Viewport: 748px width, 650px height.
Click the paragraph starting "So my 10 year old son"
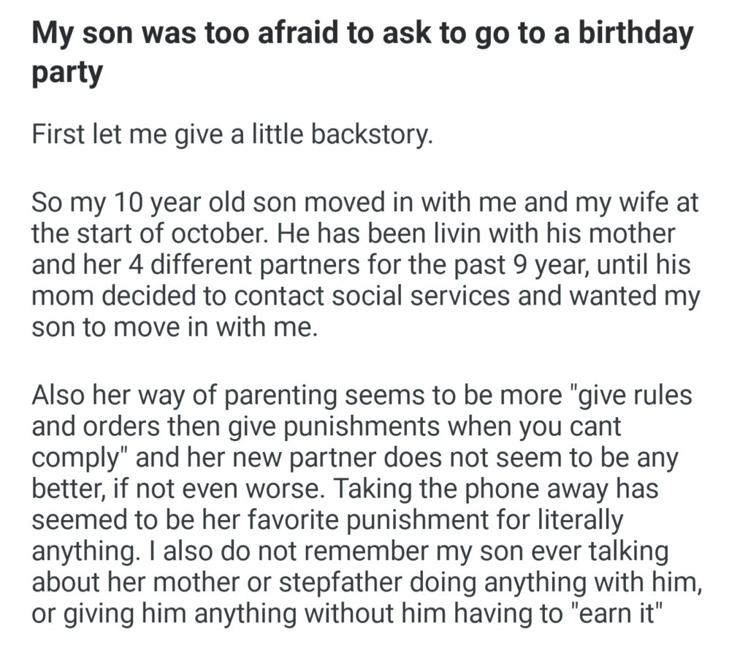365,264
